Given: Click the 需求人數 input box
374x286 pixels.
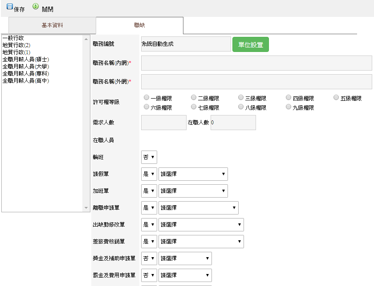Looking at the screenshot, I should [163, 123].
